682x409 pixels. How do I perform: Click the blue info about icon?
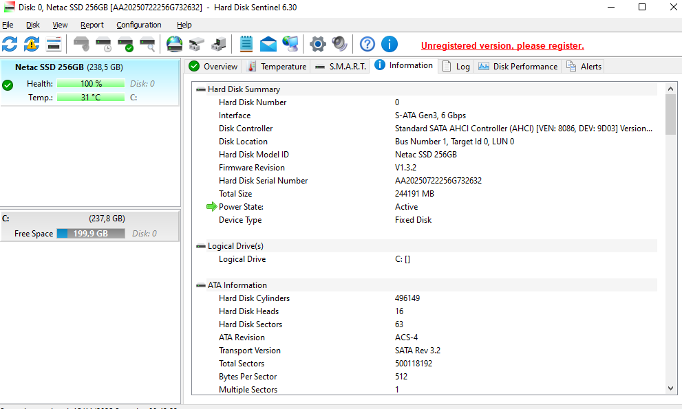click(x=390, y=45)
